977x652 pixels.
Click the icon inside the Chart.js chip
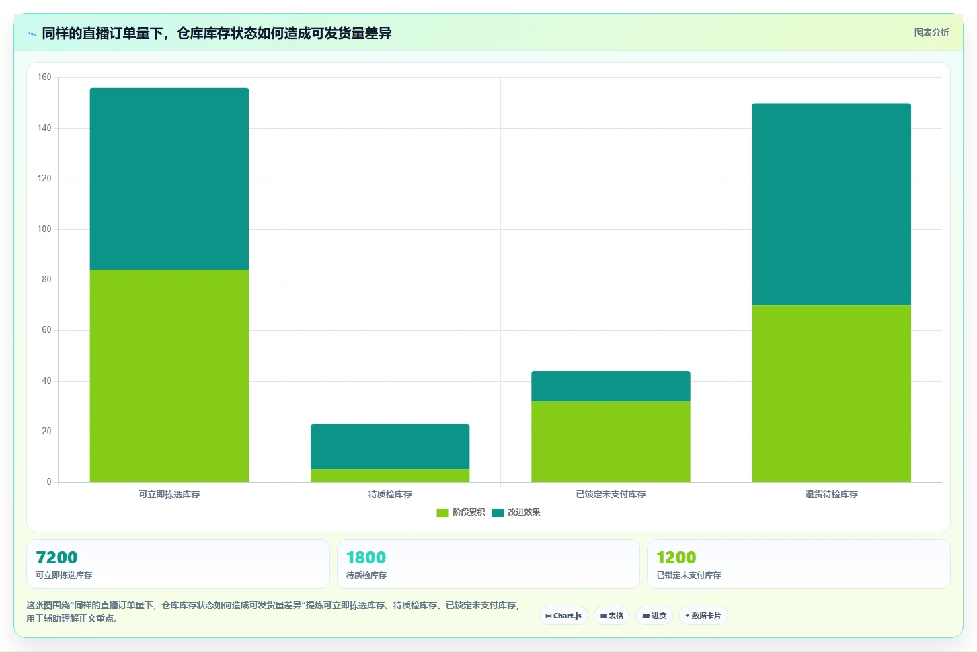(x=549, y=616)
